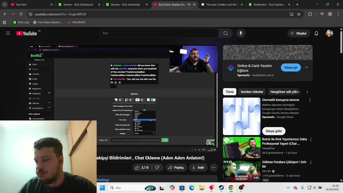Open YouTube account avatar menu

point(329,33)
